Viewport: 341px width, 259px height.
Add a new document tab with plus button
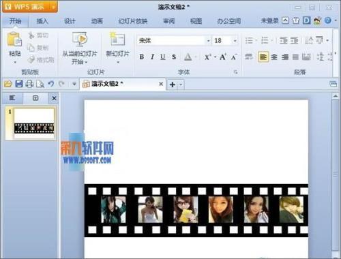click(x=173, y=85)
